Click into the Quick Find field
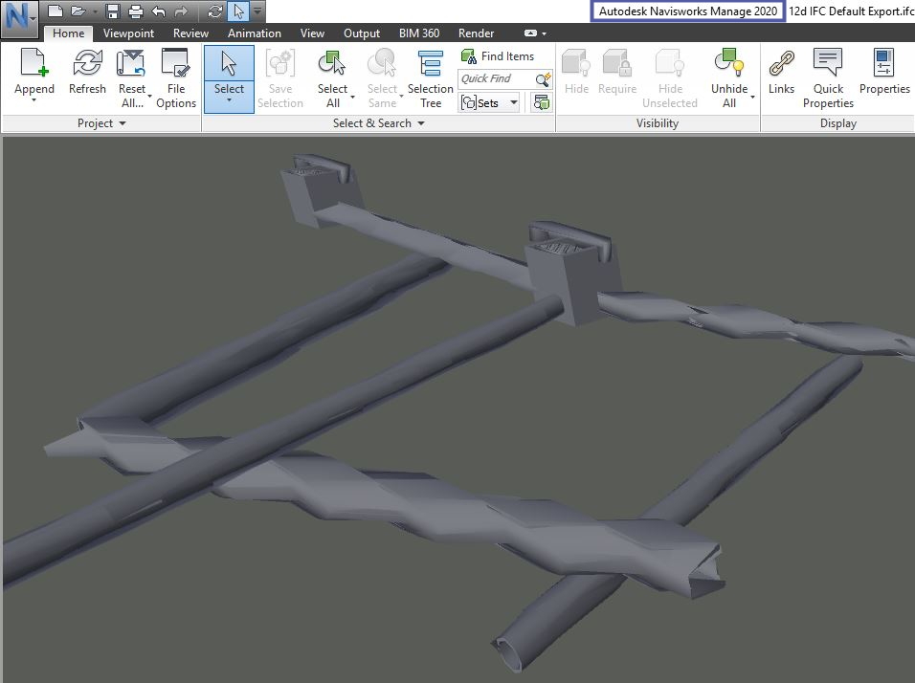The width and height of the screenshot is (915, 683). (x=496, y=79)
